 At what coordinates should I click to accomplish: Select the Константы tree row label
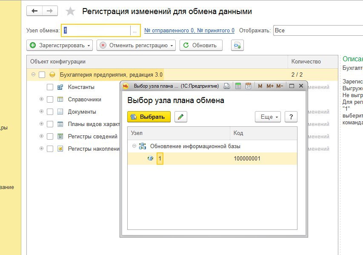(x=81, y=87)
